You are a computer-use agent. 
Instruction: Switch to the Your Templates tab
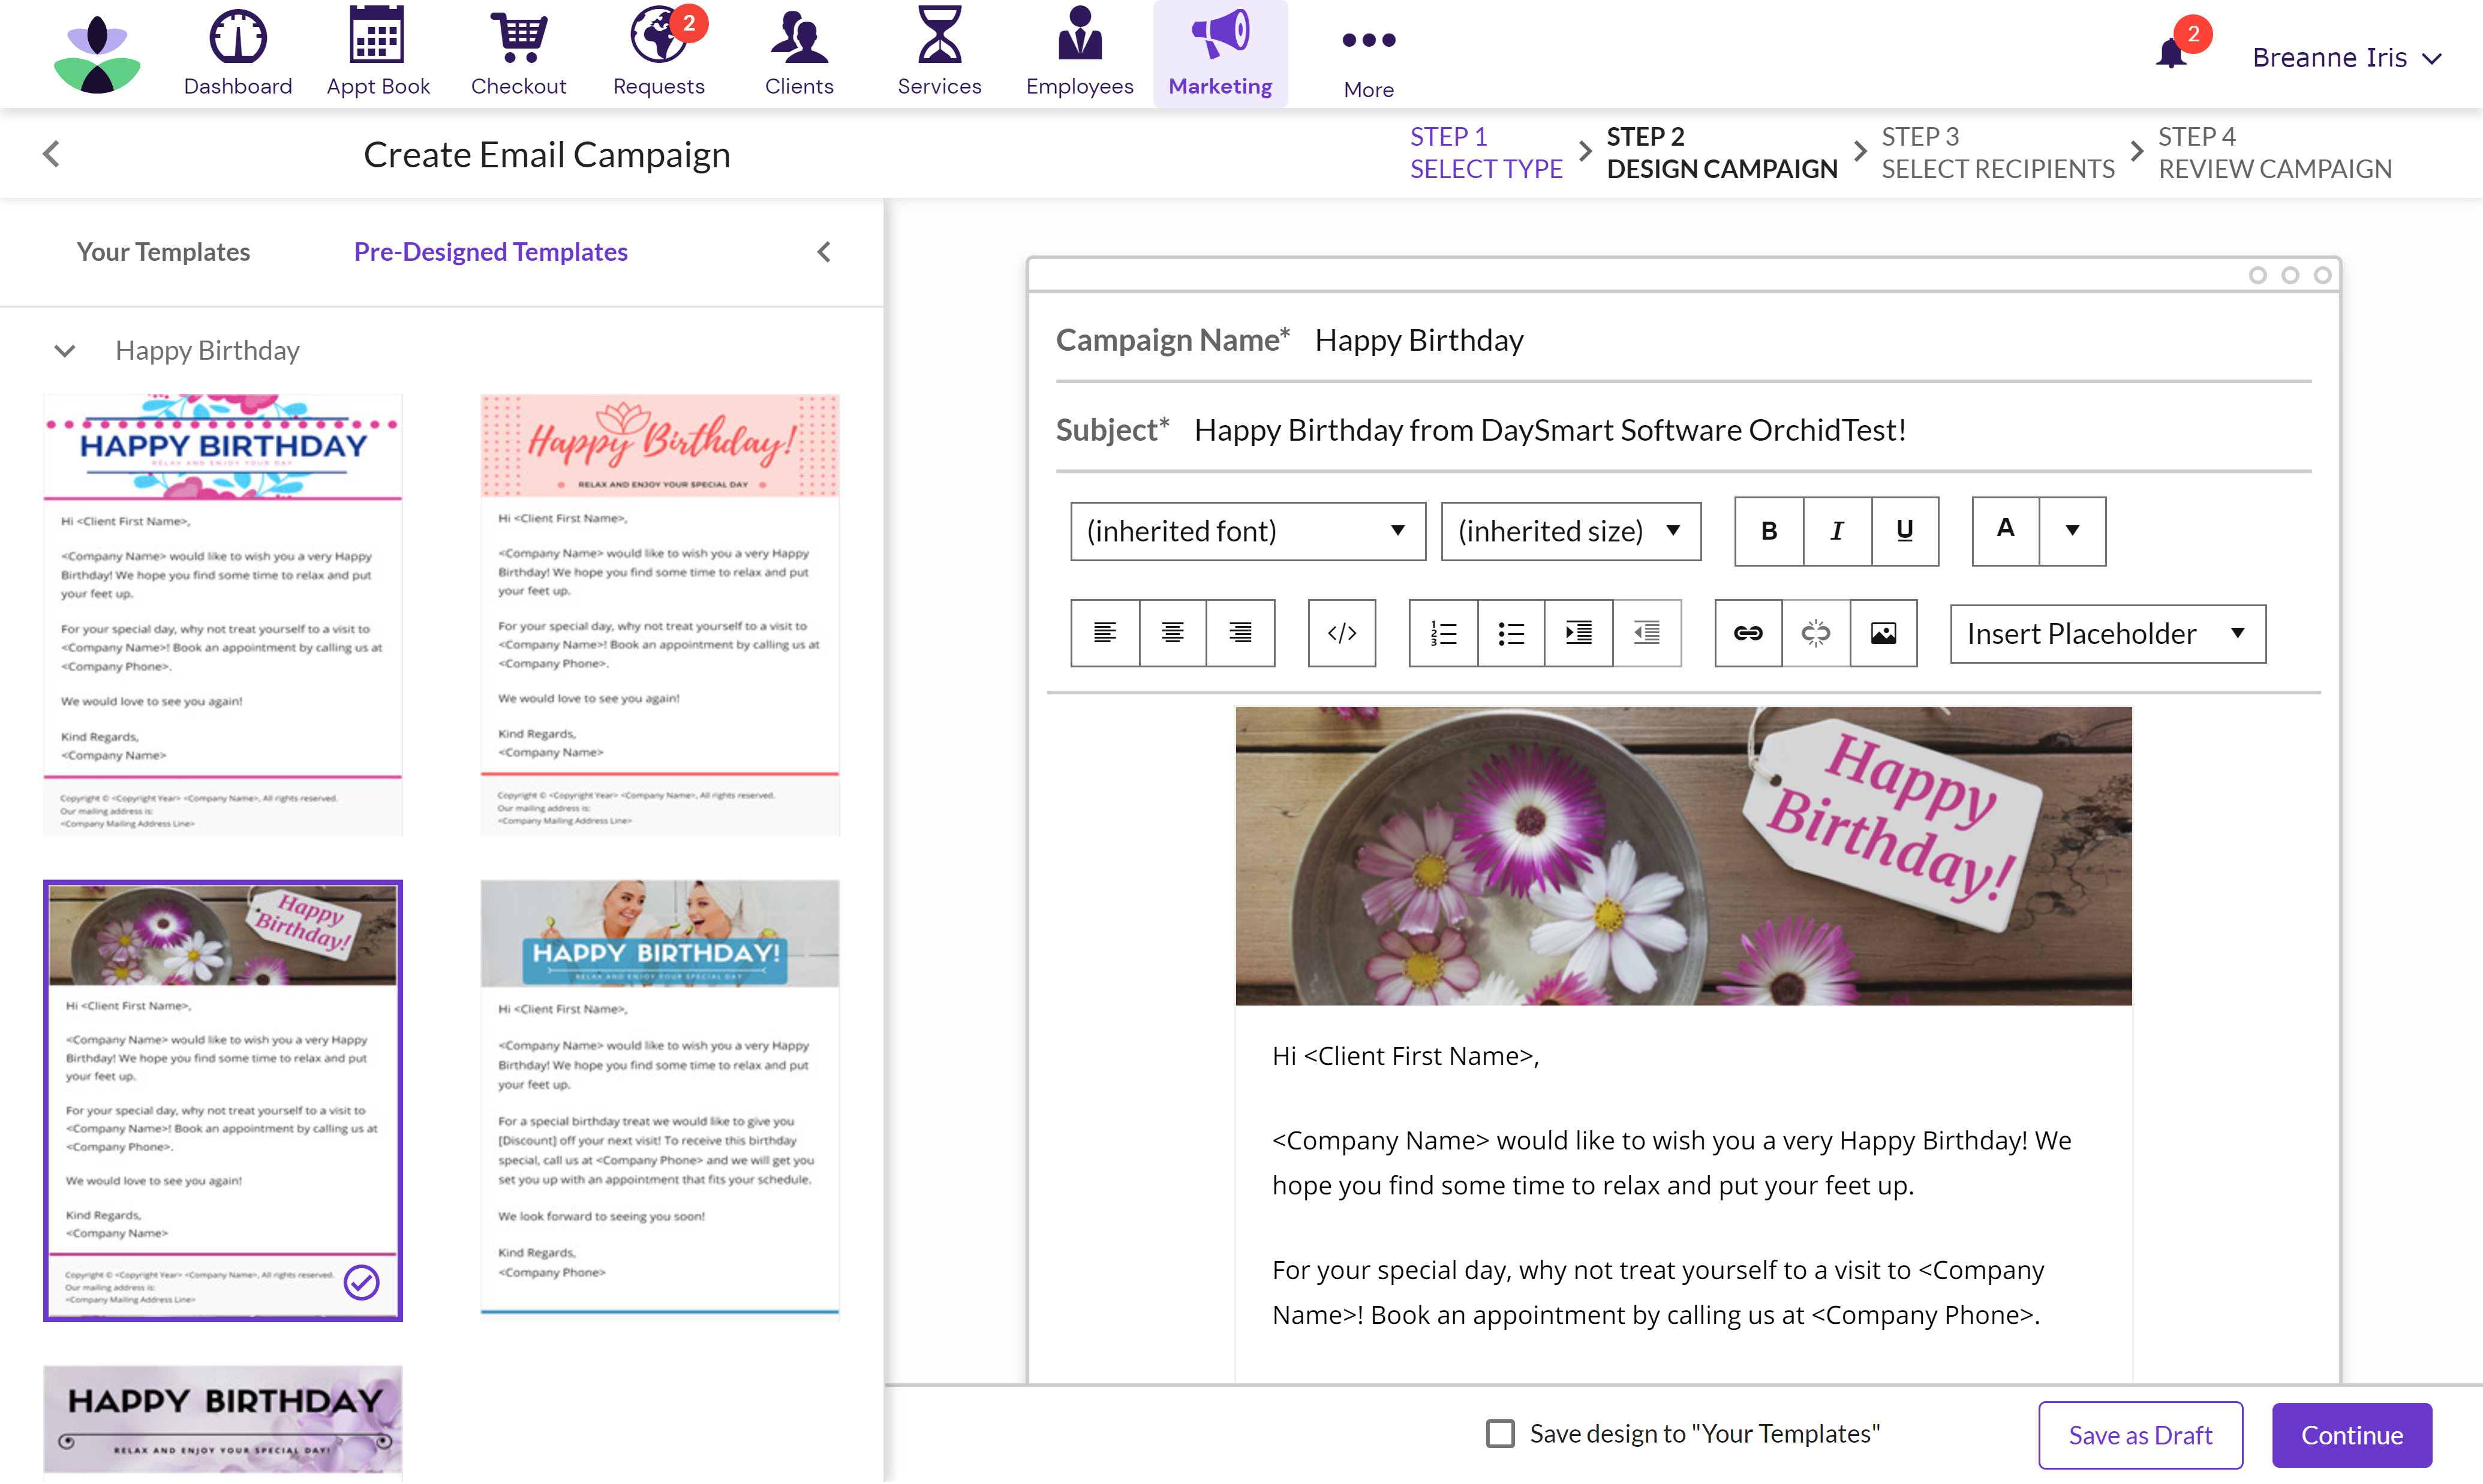[x=163, y=252]
